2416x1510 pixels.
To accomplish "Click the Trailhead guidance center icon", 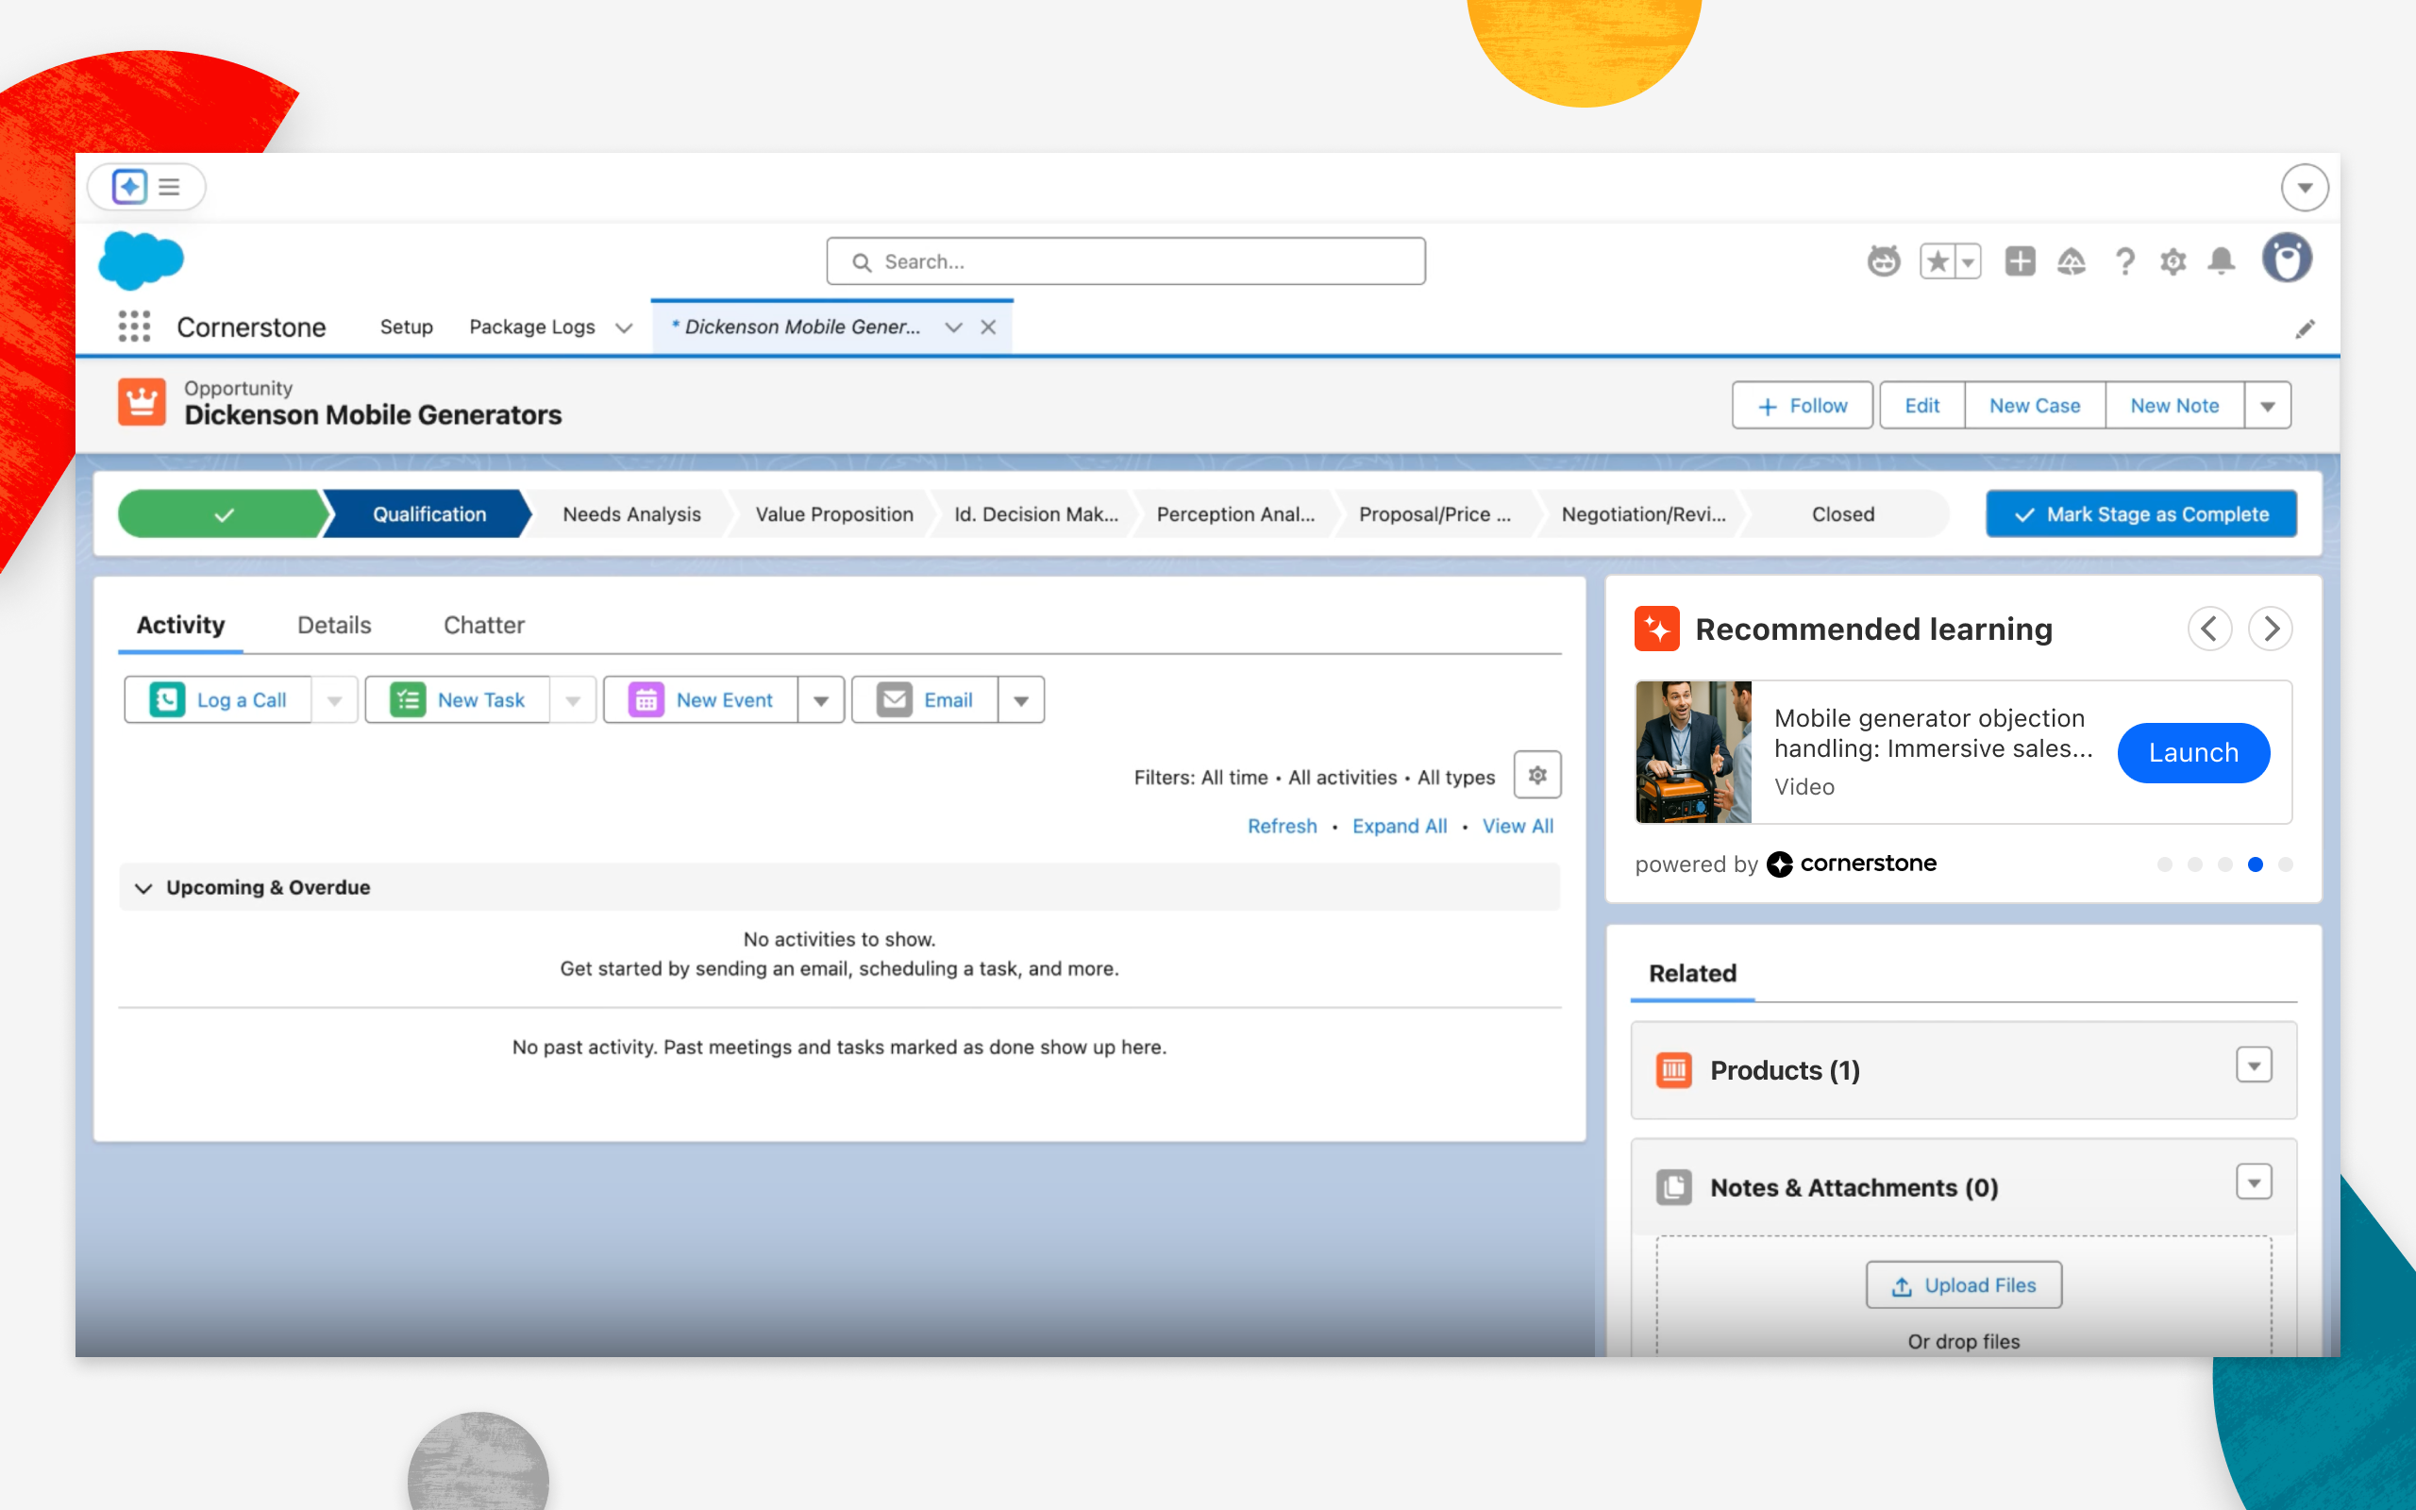I will coord(2072,261).
